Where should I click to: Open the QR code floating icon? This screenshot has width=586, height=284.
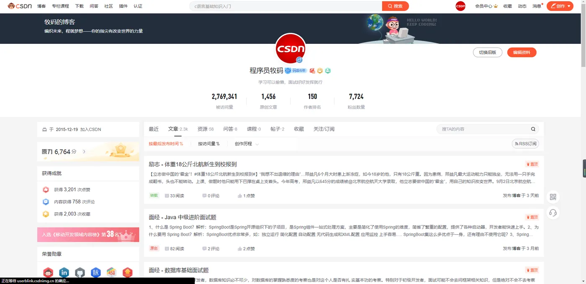pos(553,197)
